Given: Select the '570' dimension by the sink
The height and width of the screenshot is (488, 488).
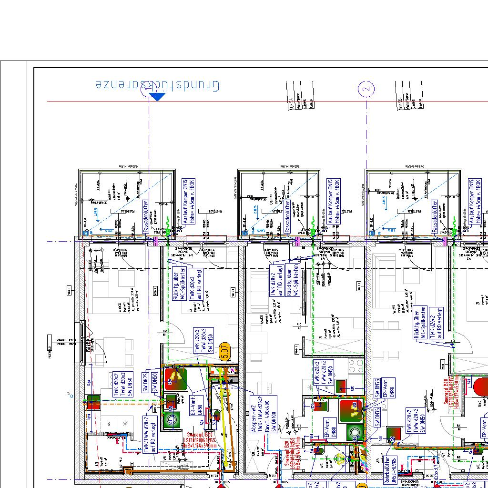Looking at the screenshot, I should 312,406.
